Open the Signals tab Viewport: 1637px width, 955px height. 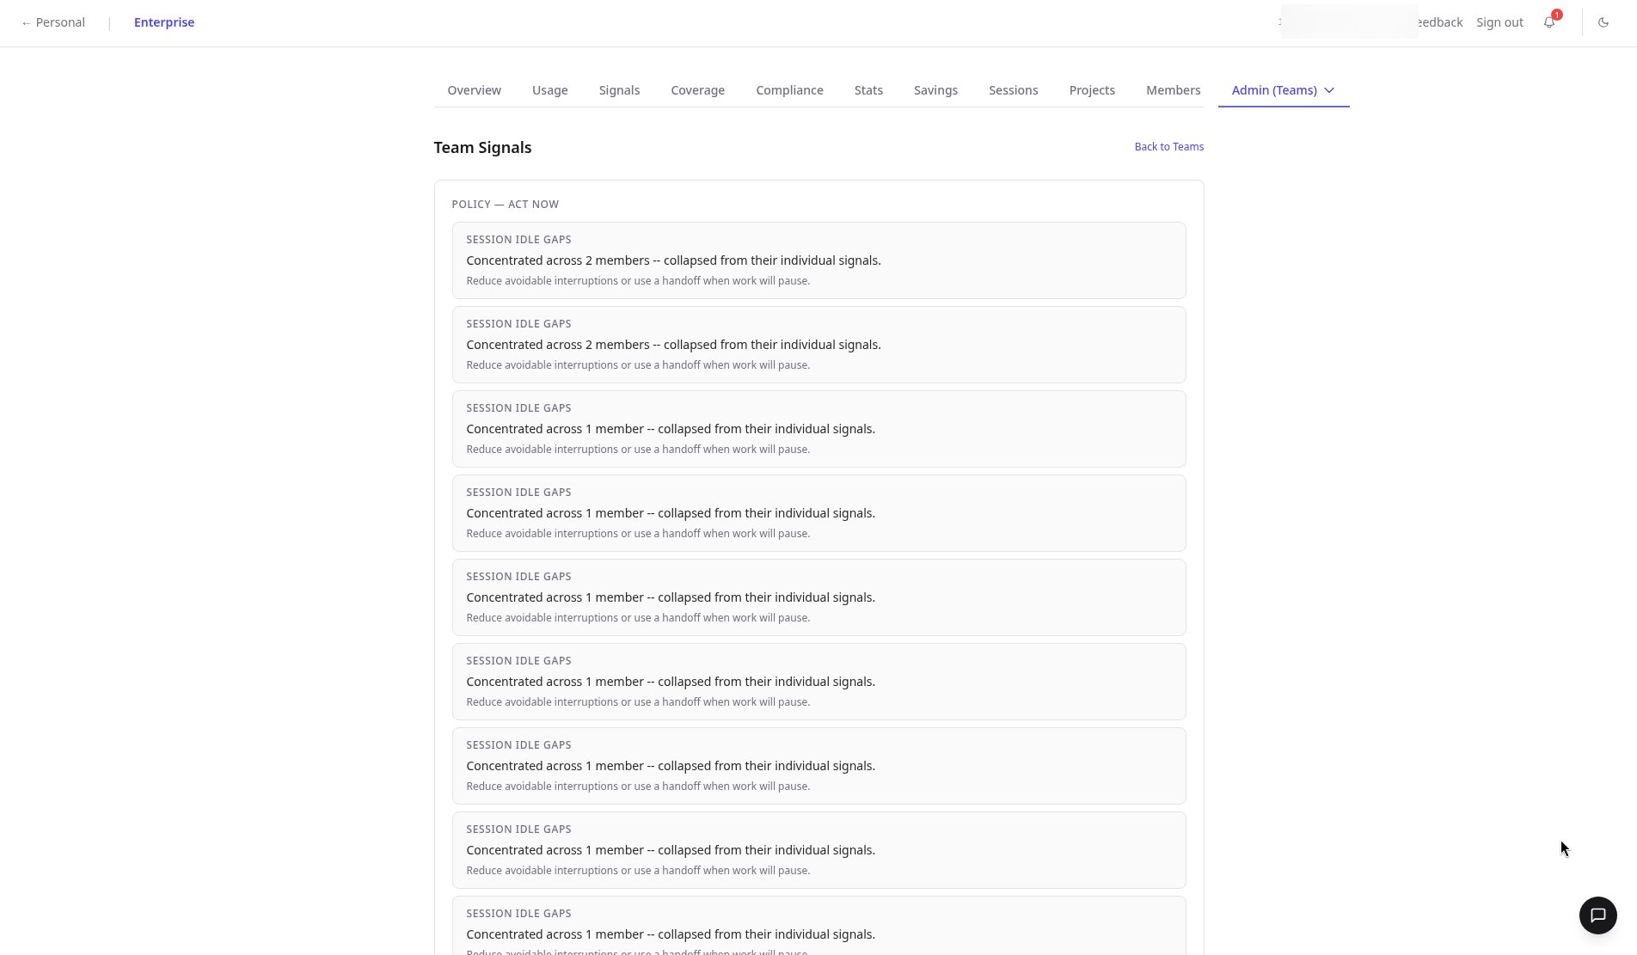[619, 90]
